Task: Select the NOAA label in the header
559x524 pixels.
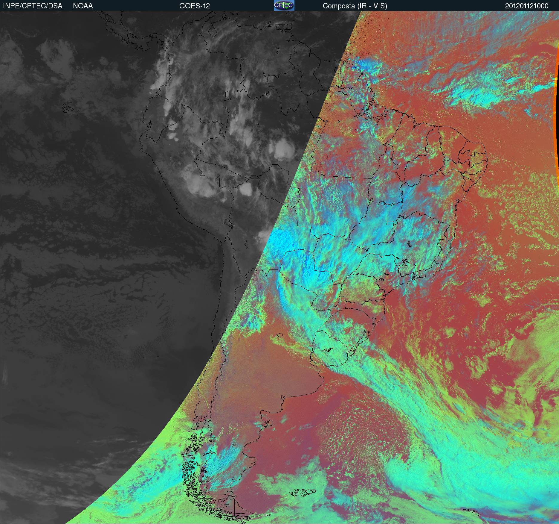Action: (x=83, y=6)
